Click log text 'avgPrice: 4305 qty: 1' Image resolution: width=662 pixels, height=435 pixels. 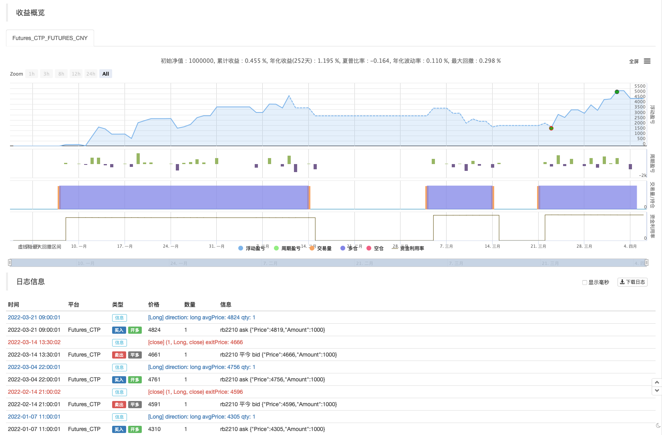(x=229, y=417)
